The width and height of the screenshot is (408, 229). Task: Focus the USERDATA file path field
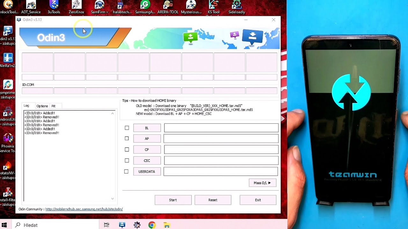click(221, 171)
